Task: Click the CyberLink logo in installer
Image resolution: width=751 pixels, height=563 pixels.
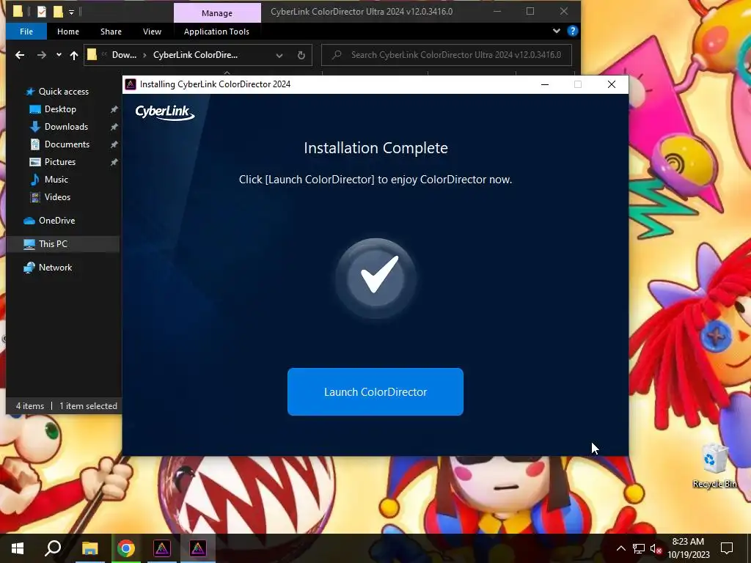Action: click(x=165, y=112)
